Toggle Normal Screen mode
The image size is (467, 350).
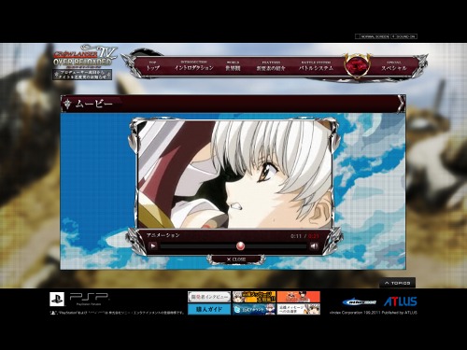coord(373,36)
